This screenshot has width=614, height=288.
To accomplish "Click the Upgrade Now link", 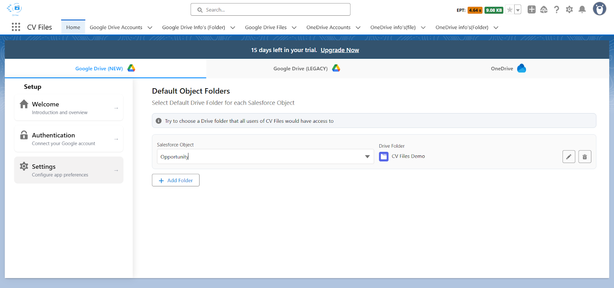I will [340, 50].
